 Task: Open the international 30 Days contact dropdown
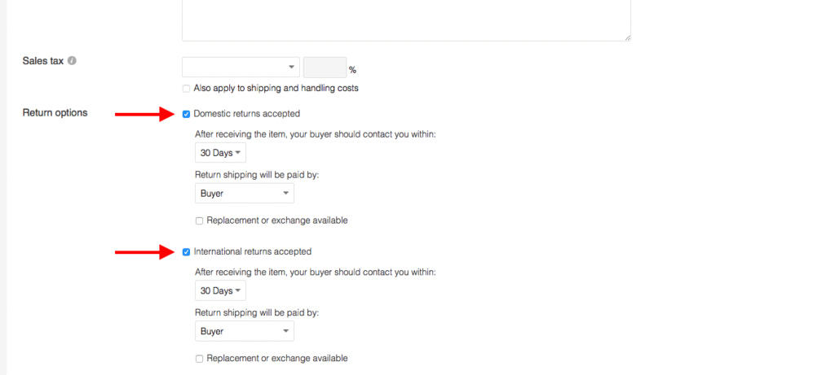[220, 291]
